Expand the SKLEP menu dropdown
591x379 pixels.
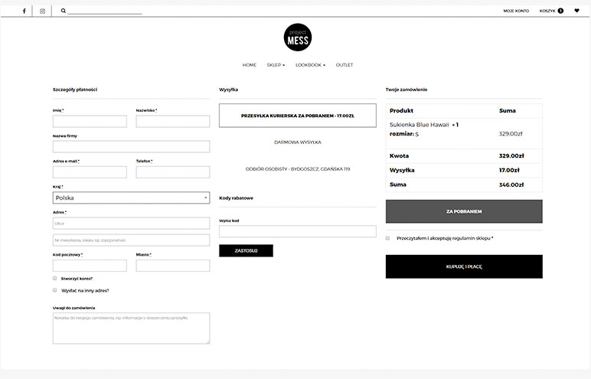coord(276,65)
